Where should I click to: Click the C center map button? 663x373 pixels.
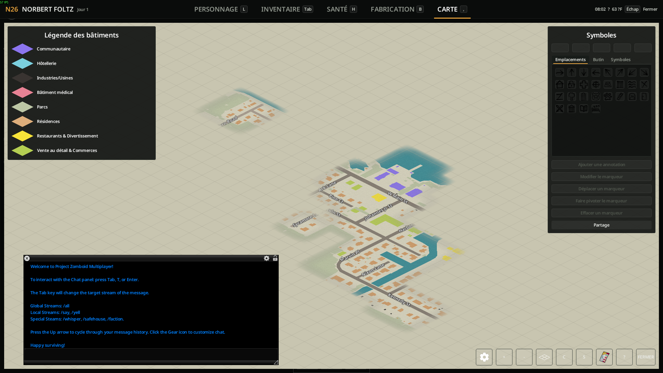564,357
